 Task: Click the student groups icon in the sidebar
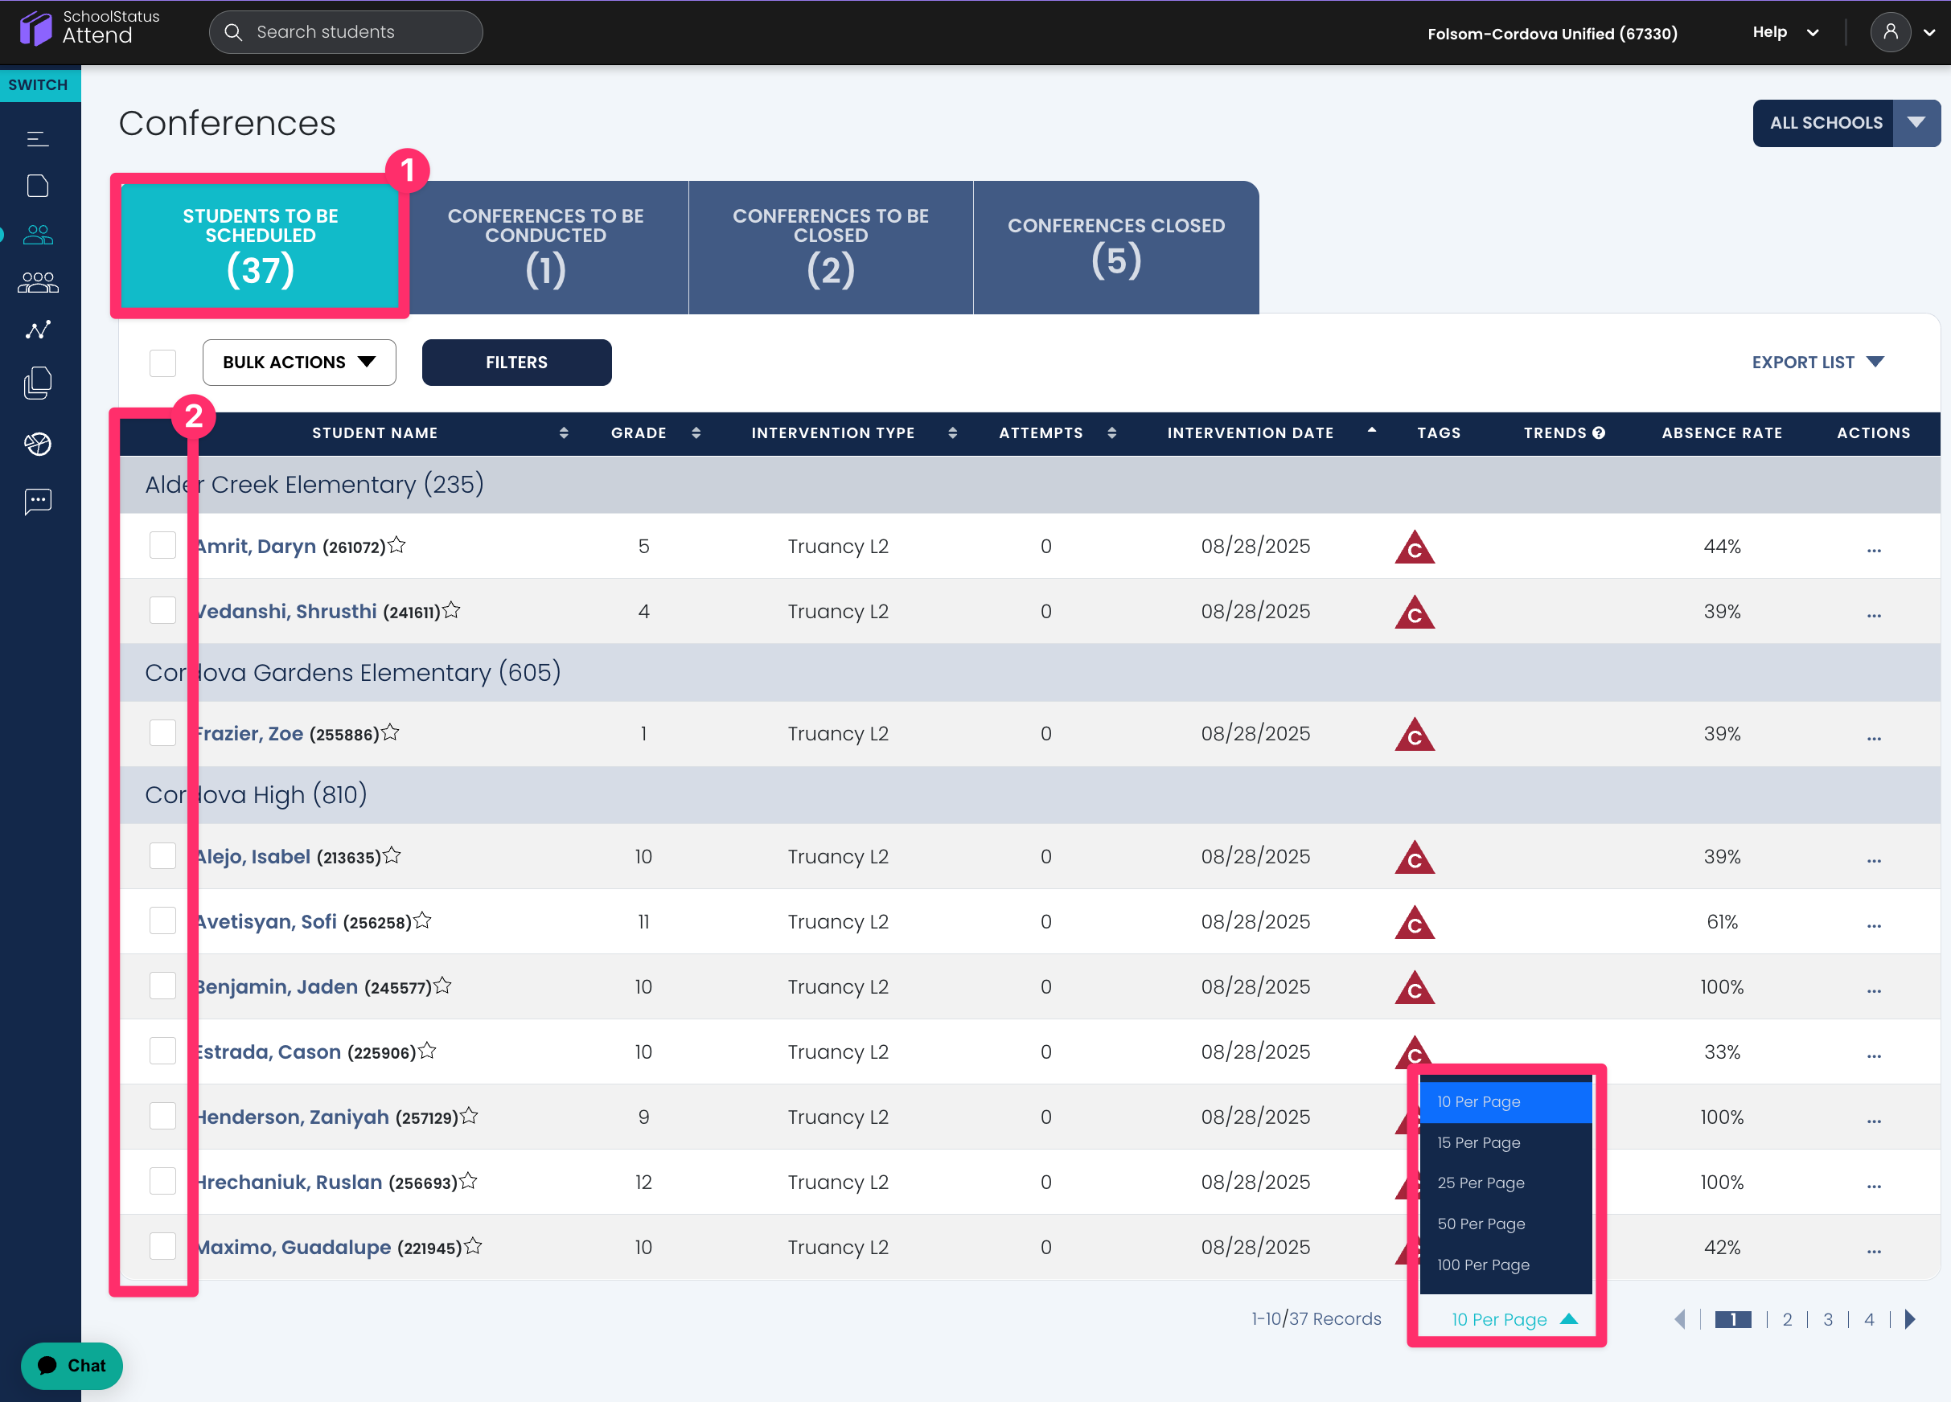38,282
